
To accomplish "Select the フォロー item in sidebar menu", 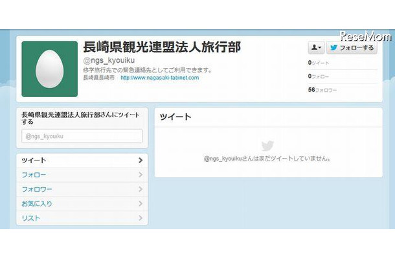I will click(82, 175).
